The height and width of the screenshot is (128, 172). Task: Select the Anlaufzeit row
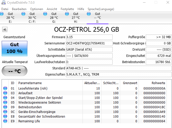tap(84, 93)
